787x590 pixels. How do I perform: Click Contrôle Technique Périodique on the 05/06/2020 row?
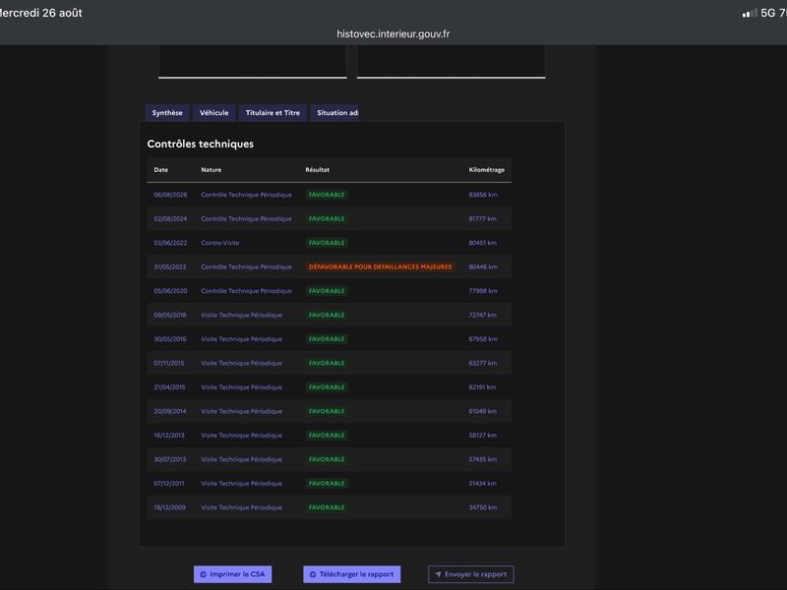coord(246,291)
